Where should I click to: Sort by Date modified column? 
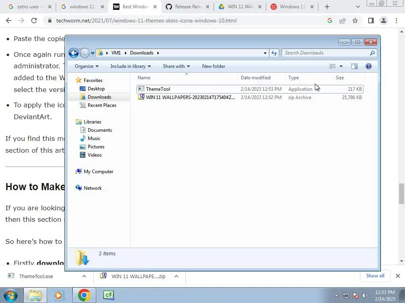coord(262,78)
